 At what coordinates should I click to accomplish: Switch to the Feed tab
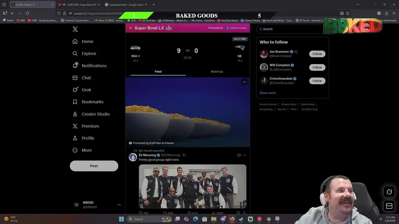click(158, 72)
